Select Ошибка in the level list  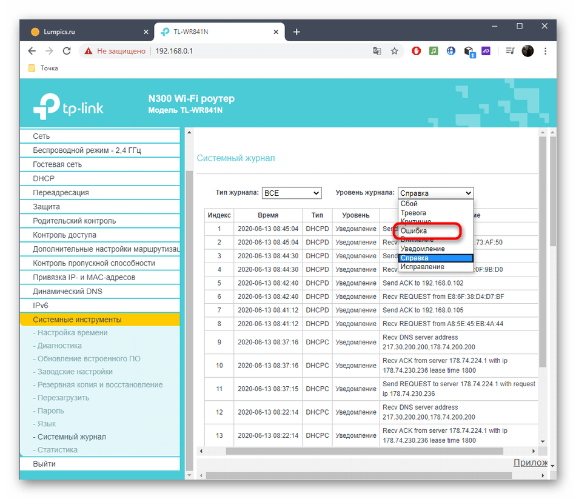click(436, 231)
